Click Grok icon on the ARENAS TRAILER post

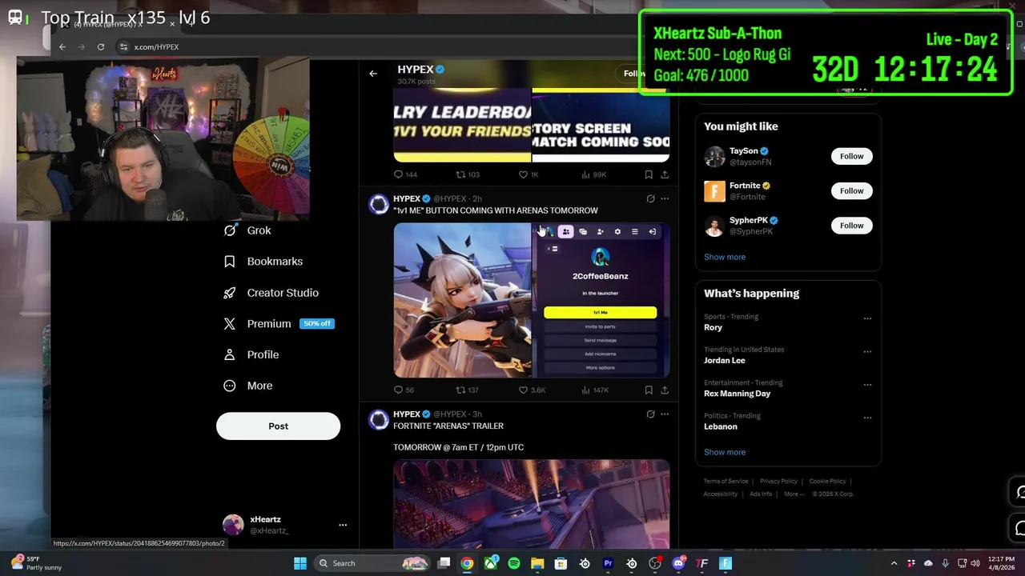click(x=650, y=414)
